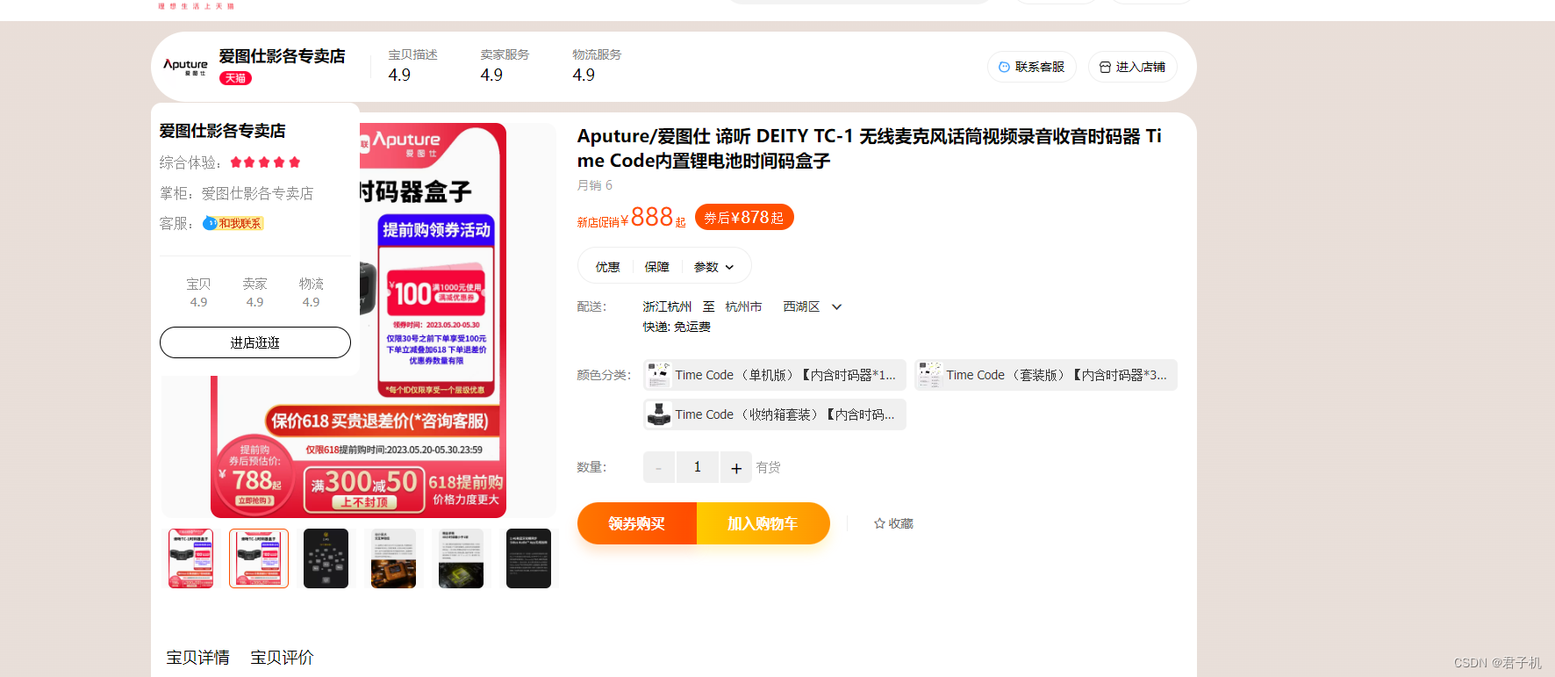Image resolution: width=1555 pixels, height=677 pixels.
Task: Enter the shop via 进入店铺
Action: click(1133, 67)
